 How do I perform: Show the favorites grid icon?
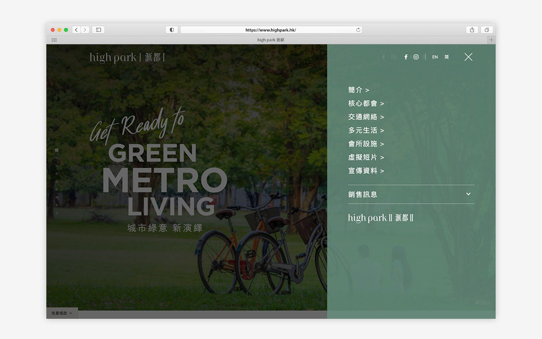[x=54, y=40]
